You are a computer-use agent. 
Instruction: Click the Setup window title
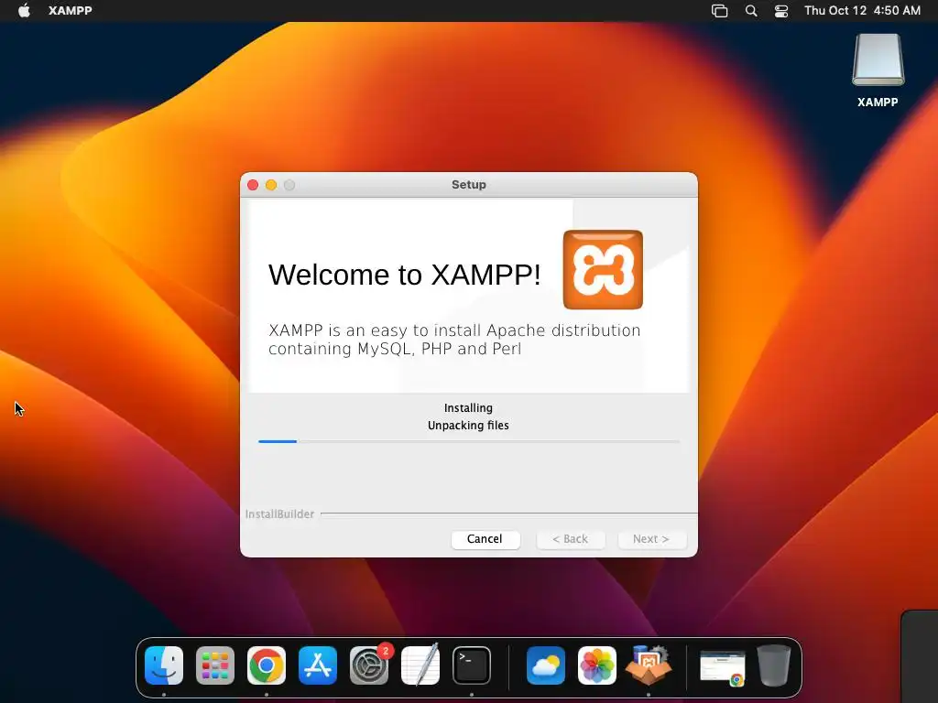point(468,185)
